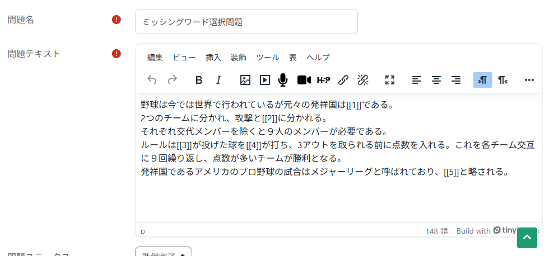Viewport: 554px width, 256px height.
Task: Open the ビュー menu
Action: pyautogui.click(x=184, y=58)
